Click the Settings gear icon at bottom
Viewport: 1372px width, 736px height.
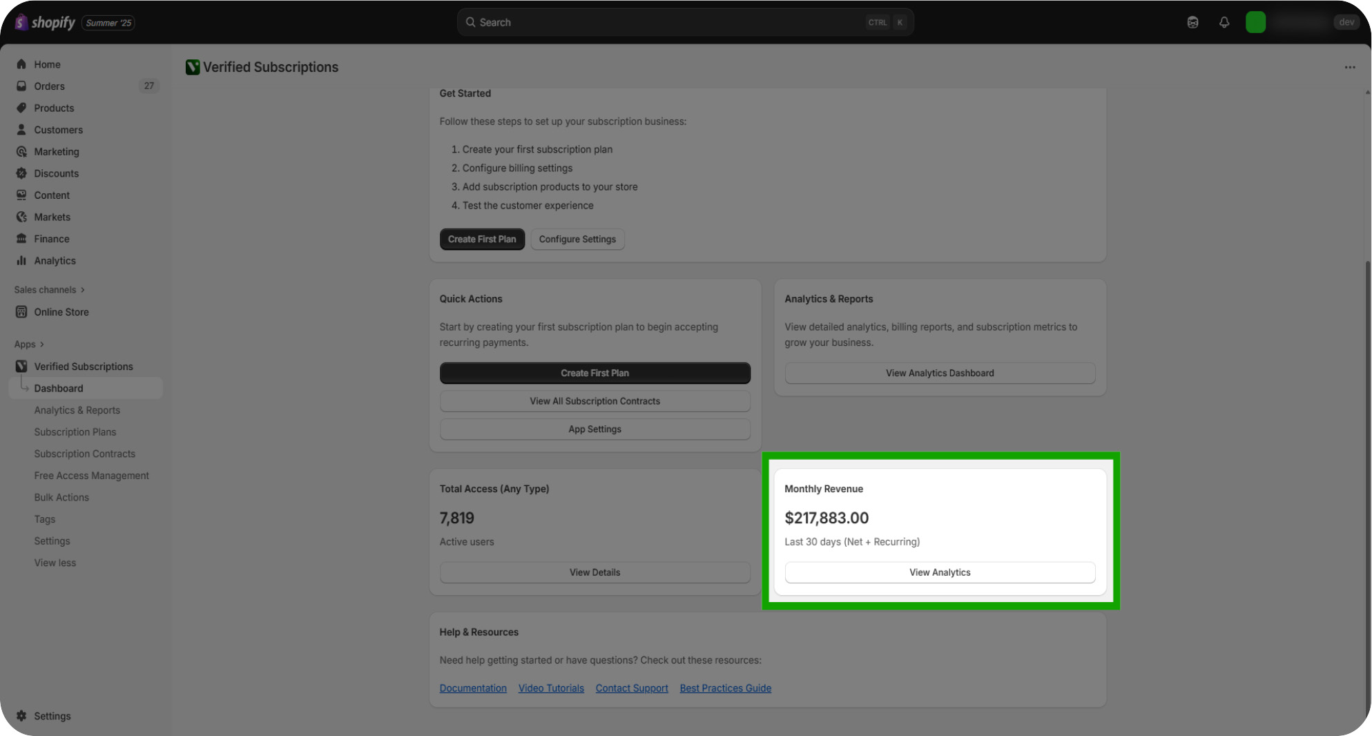point(21,716)
